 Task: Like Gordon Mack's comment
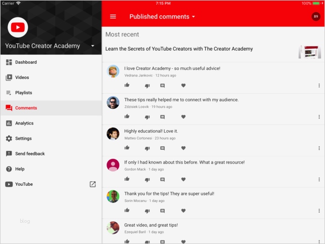point(127,179)
